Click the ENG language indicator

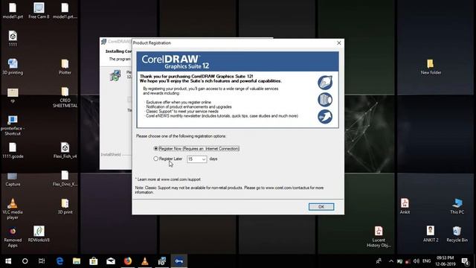426,261
